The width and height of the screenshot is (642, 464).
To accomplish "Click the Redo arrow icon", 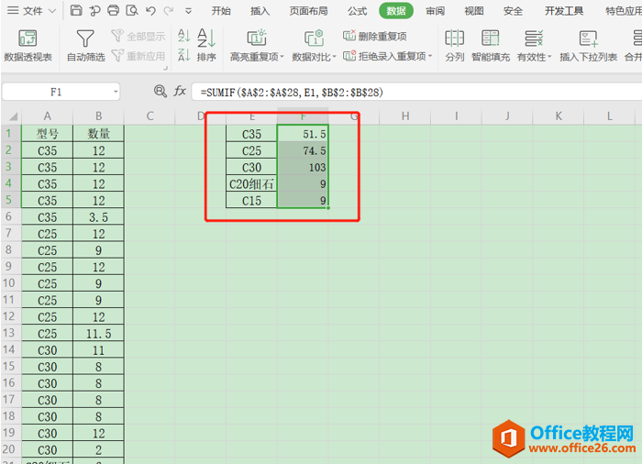I will coord(168,10).
